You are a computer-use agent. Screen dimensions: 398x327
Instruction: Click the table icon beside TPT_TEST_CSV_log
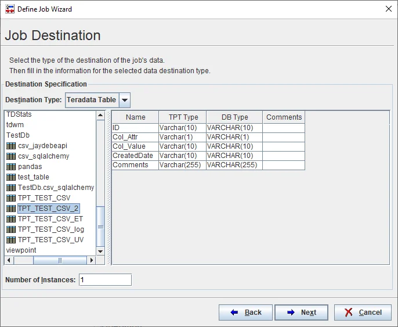10,229
